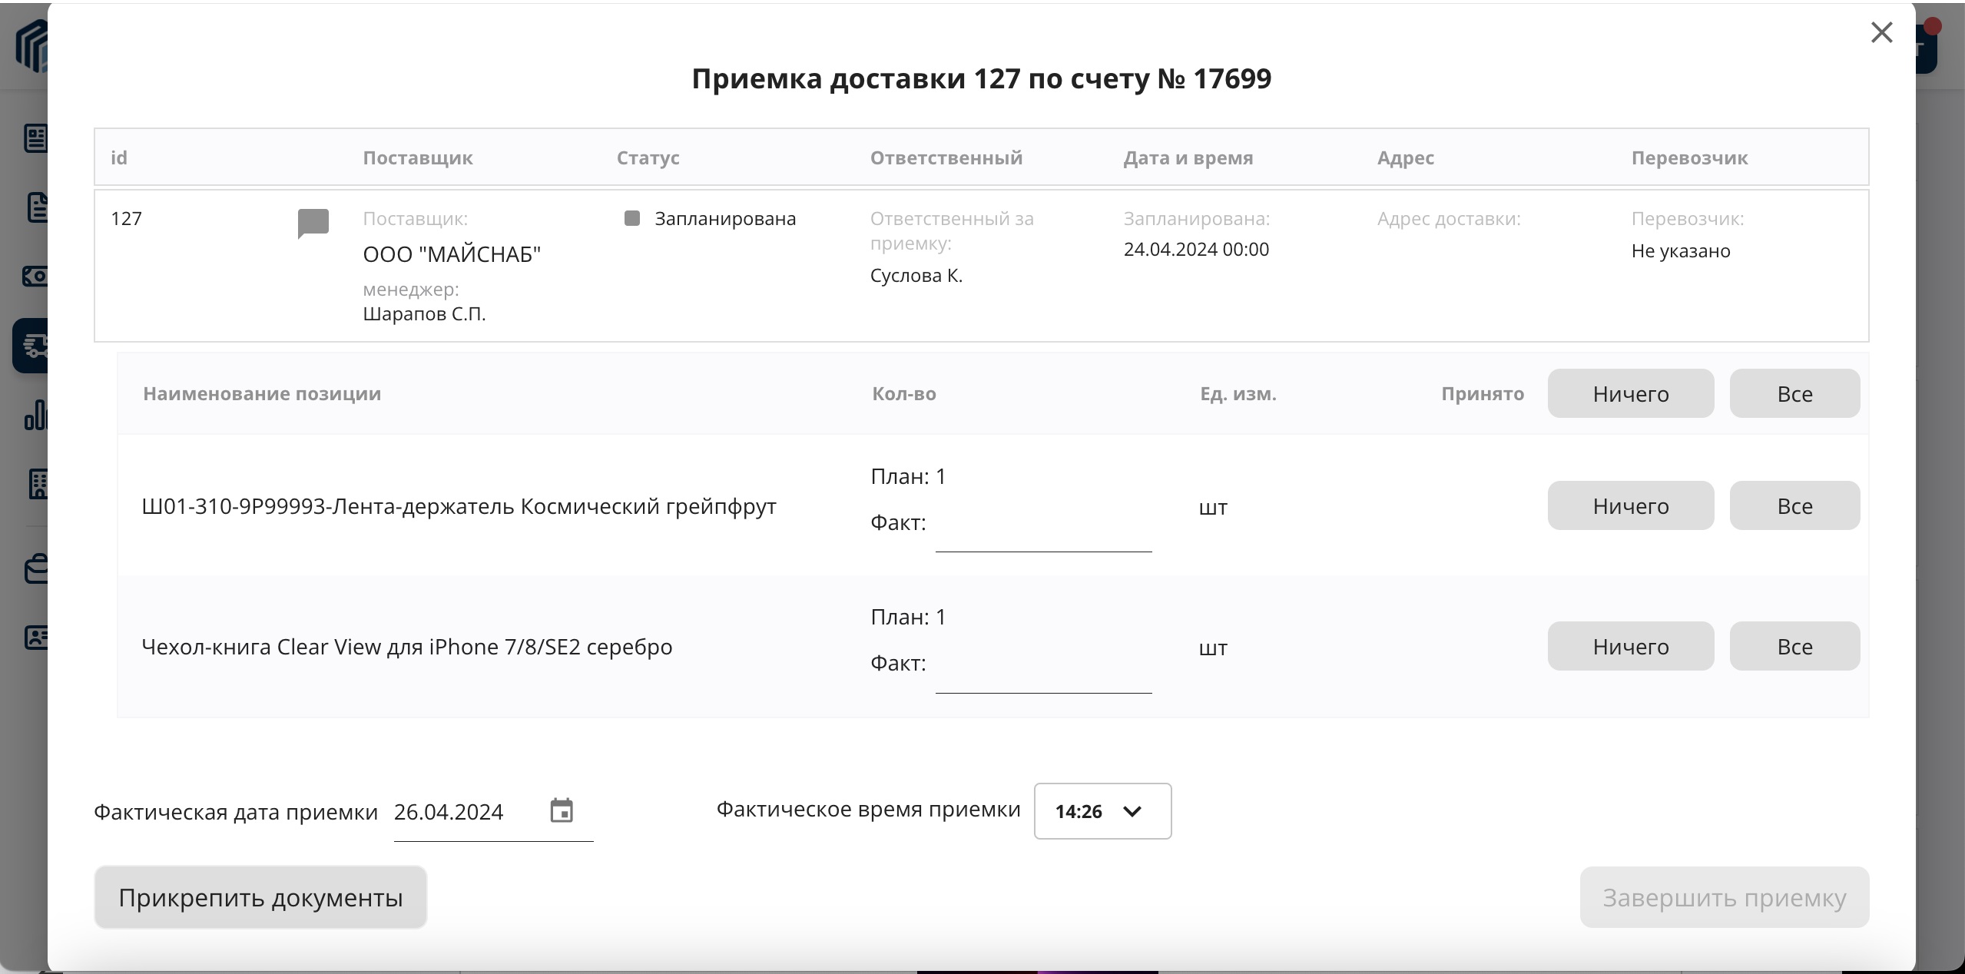Viewport: 1965px width, 974px height.
Task: Set 'Все' for Чехол-книга Clear View
Action: tap(1794, 646)
